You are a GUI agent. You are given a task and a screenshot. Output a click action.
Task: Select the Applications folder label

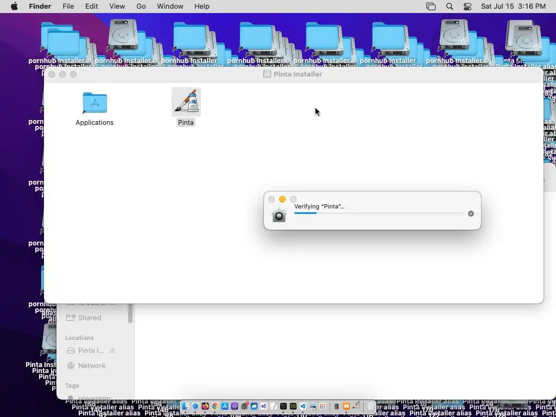pyautogui.click(x=94, y=122)
